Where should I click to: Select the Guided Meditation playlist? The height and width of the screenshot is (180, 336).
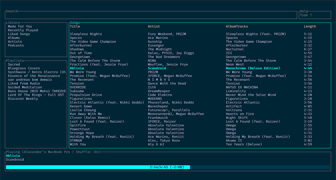(x=25, y=87)
